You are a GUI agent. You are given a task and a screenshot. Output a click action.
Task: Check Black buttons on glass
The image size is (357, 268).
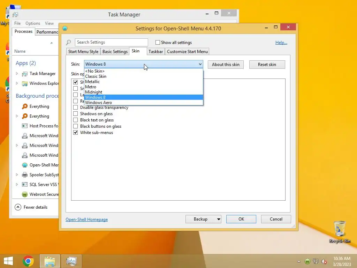tap(75, 126)
